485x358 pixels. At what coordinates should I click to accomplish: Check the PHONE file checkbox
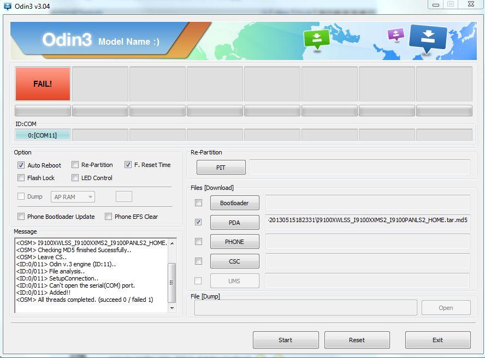pyautogui.click(x=198, y=241)
